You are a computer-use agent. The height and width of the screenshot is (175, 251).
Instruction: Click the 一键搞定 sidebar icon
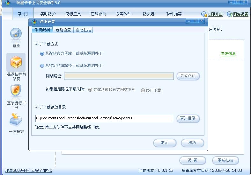pyautogui.click(x=16, y=120)
